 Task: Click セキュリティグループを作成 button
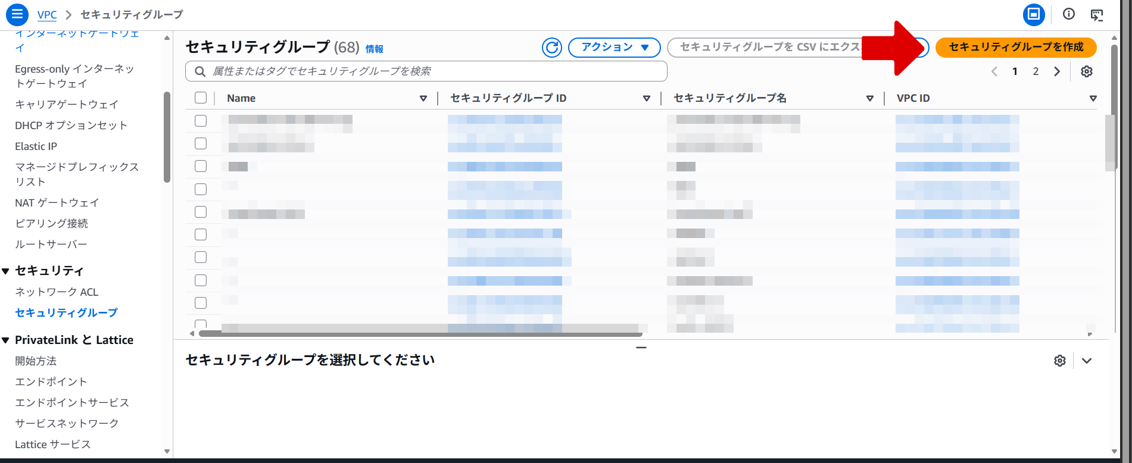tap(1015, 48)
